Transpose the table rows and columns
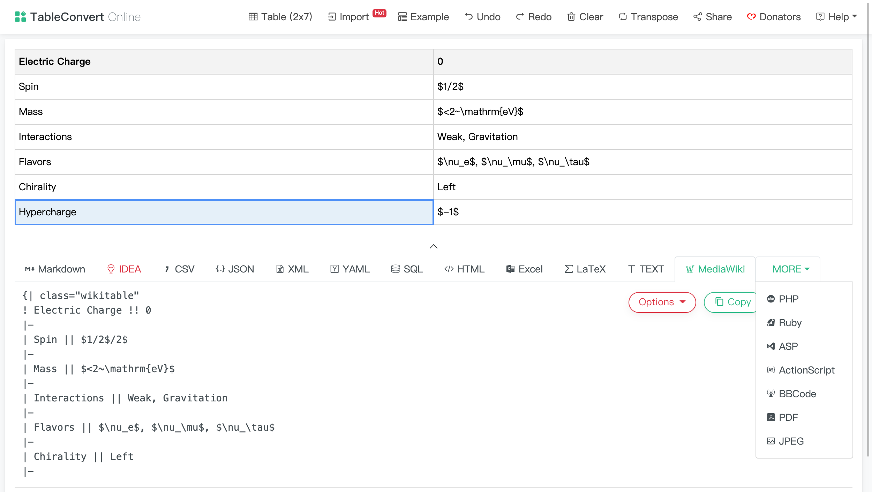This screenshot has width=872, height=492. click(x=648, y=17)
